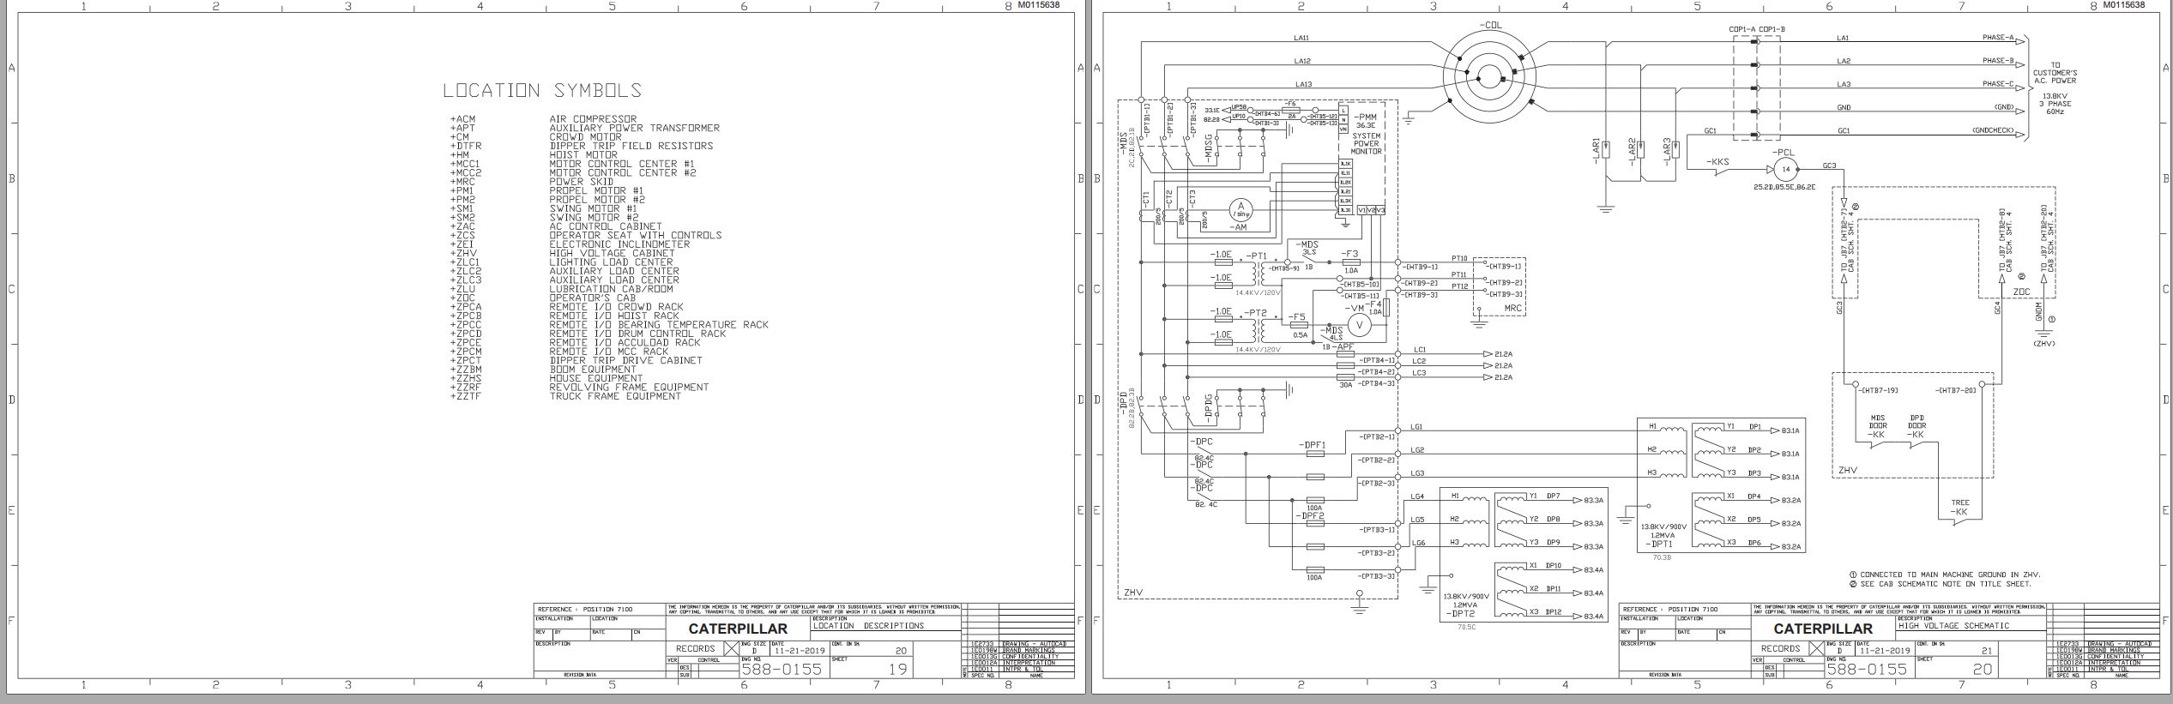Select the +APT AUXILIARY POWER TRANSFORMER row
This screenshot has height=704, width=2173.
[584, 128]
